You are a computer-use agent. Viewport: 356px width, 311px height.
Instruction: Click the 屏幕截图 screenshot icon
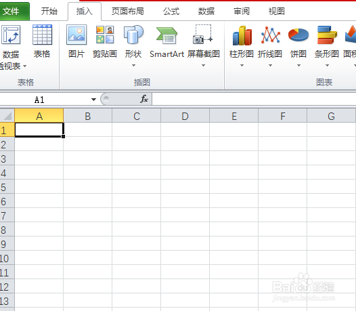click(x=203, y=34)
